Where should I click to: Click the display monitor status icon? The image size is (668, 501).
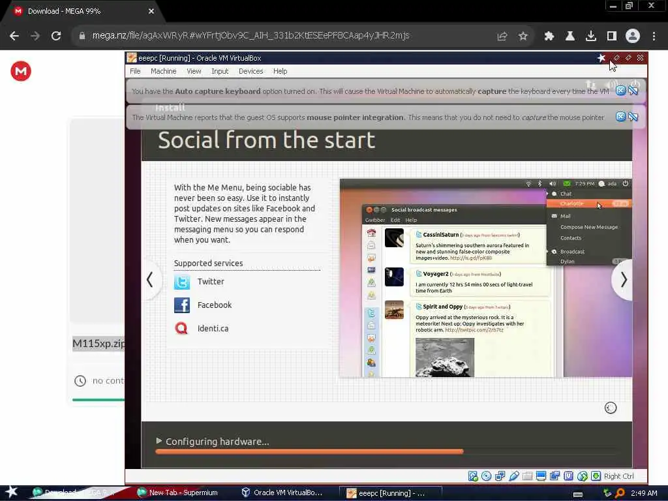pos(541,476)
